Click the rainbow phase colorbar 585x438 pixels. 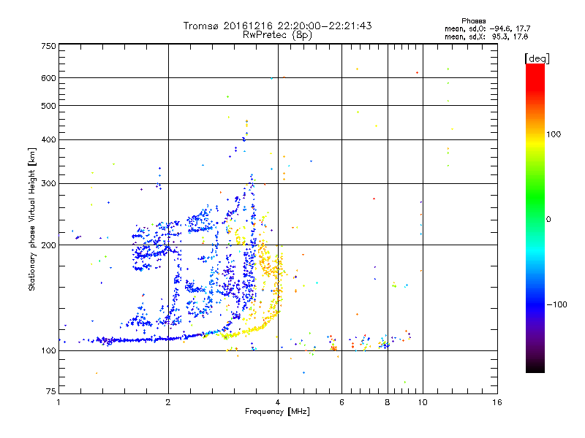535,218
